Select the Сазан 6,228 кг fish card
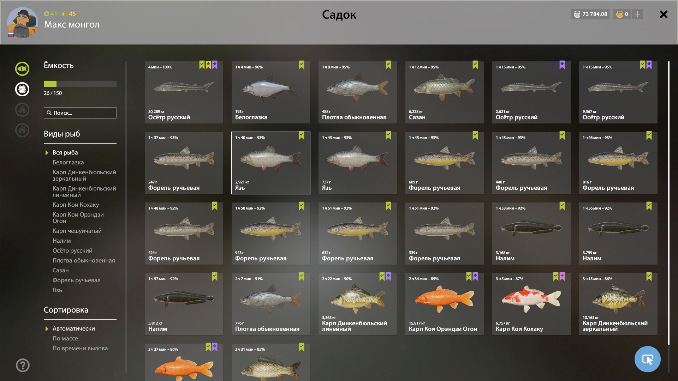678x381 pixels. pyautogui.click(x=445, y=92)
